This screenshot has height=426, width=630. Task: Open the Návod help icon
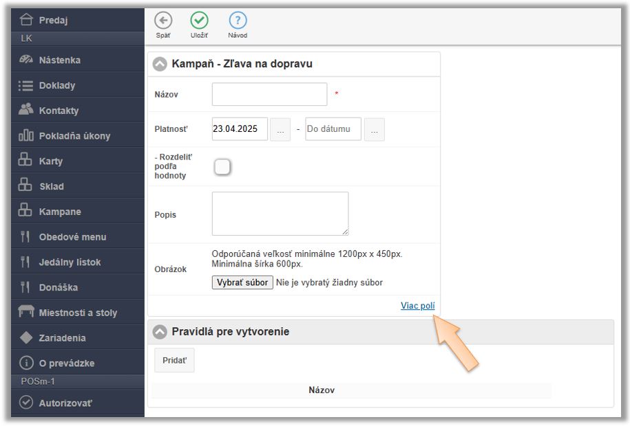point(238,21)
